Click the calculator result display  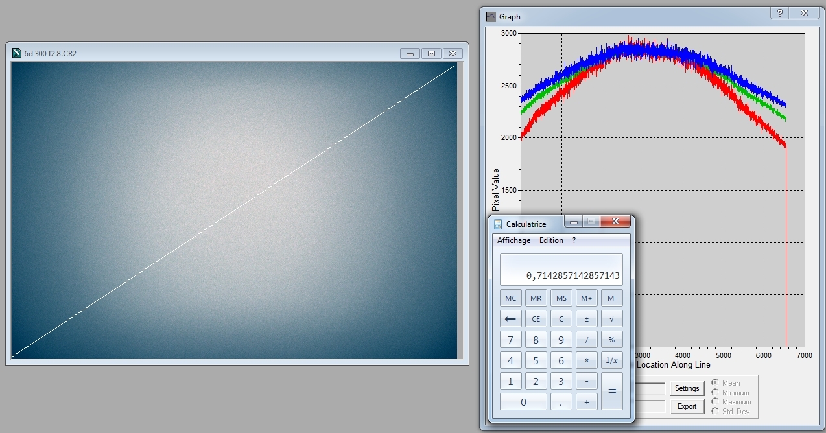click(561, 269)
